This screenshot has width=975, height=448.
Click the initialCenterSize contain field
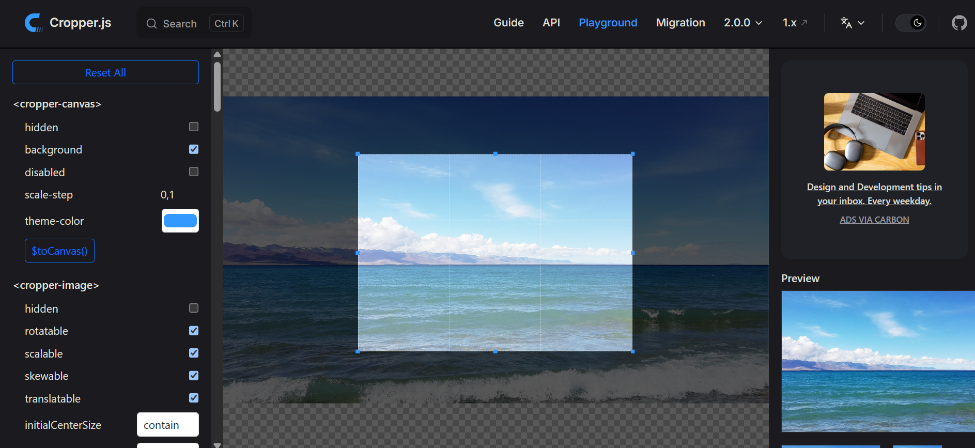click(x=168, y=425)
